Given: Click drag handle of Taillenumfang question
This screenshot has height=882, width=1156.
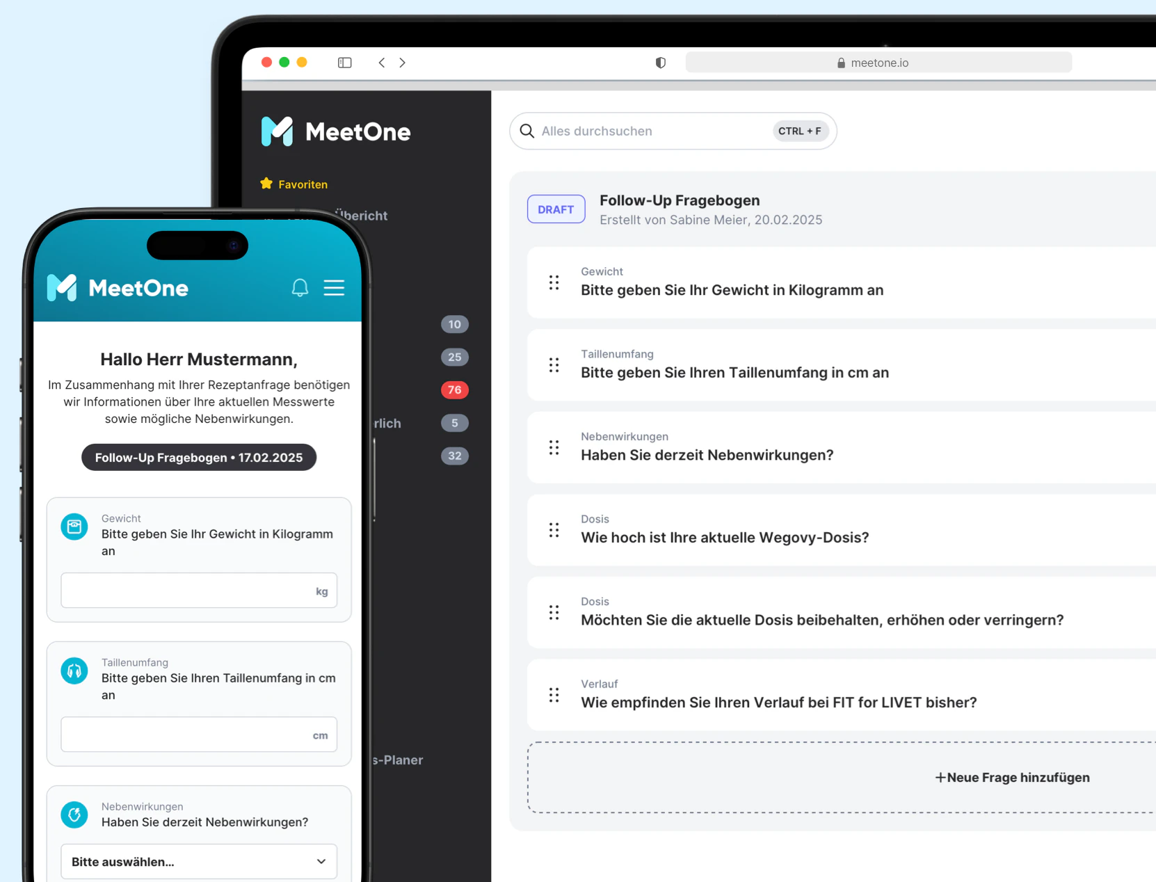Looking at the screenshot, I should point(554,365).
